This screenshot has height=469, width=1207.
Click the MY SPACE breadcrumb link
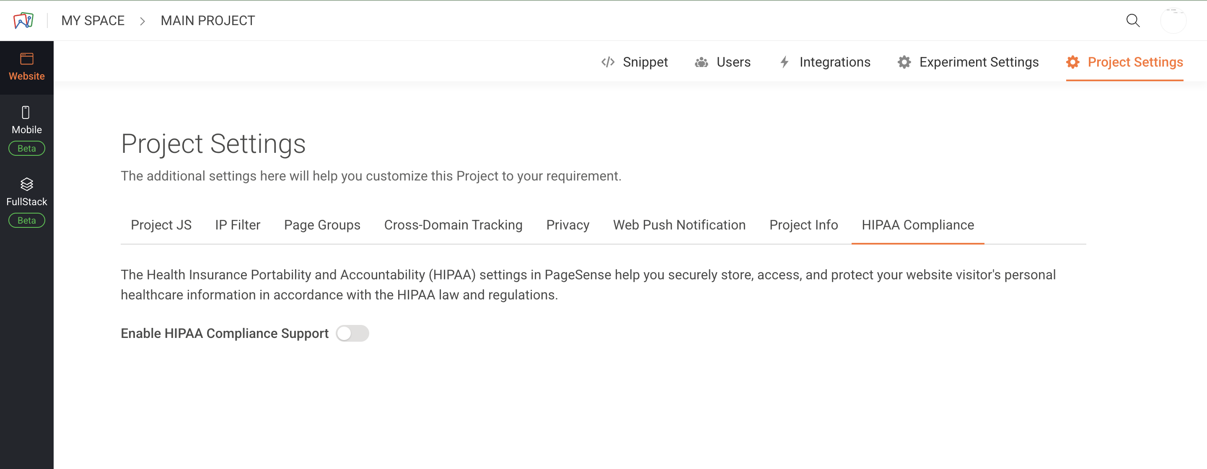pos(93,21)
